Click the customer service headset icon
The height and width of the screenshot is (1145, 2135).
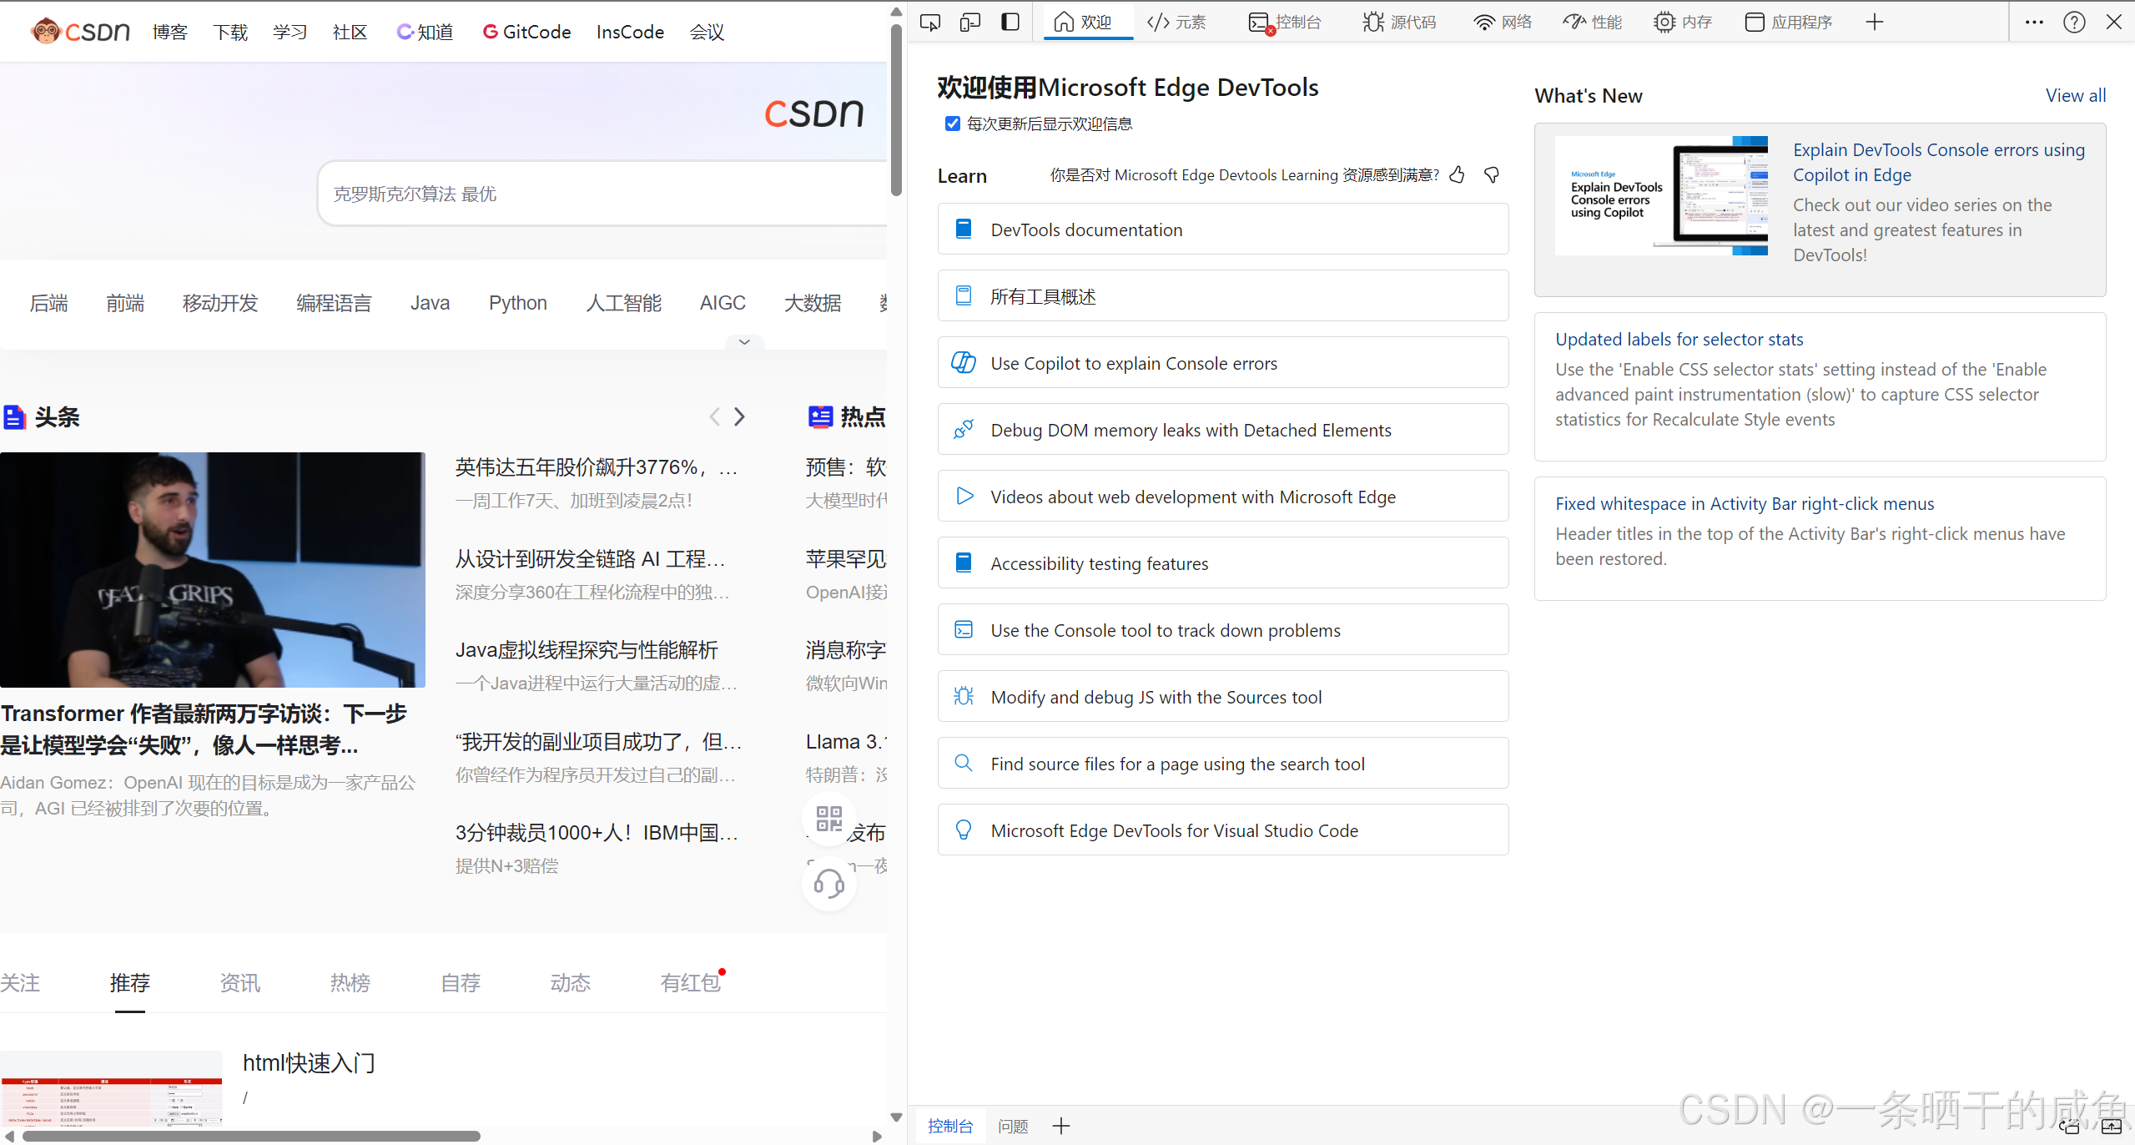828,883
